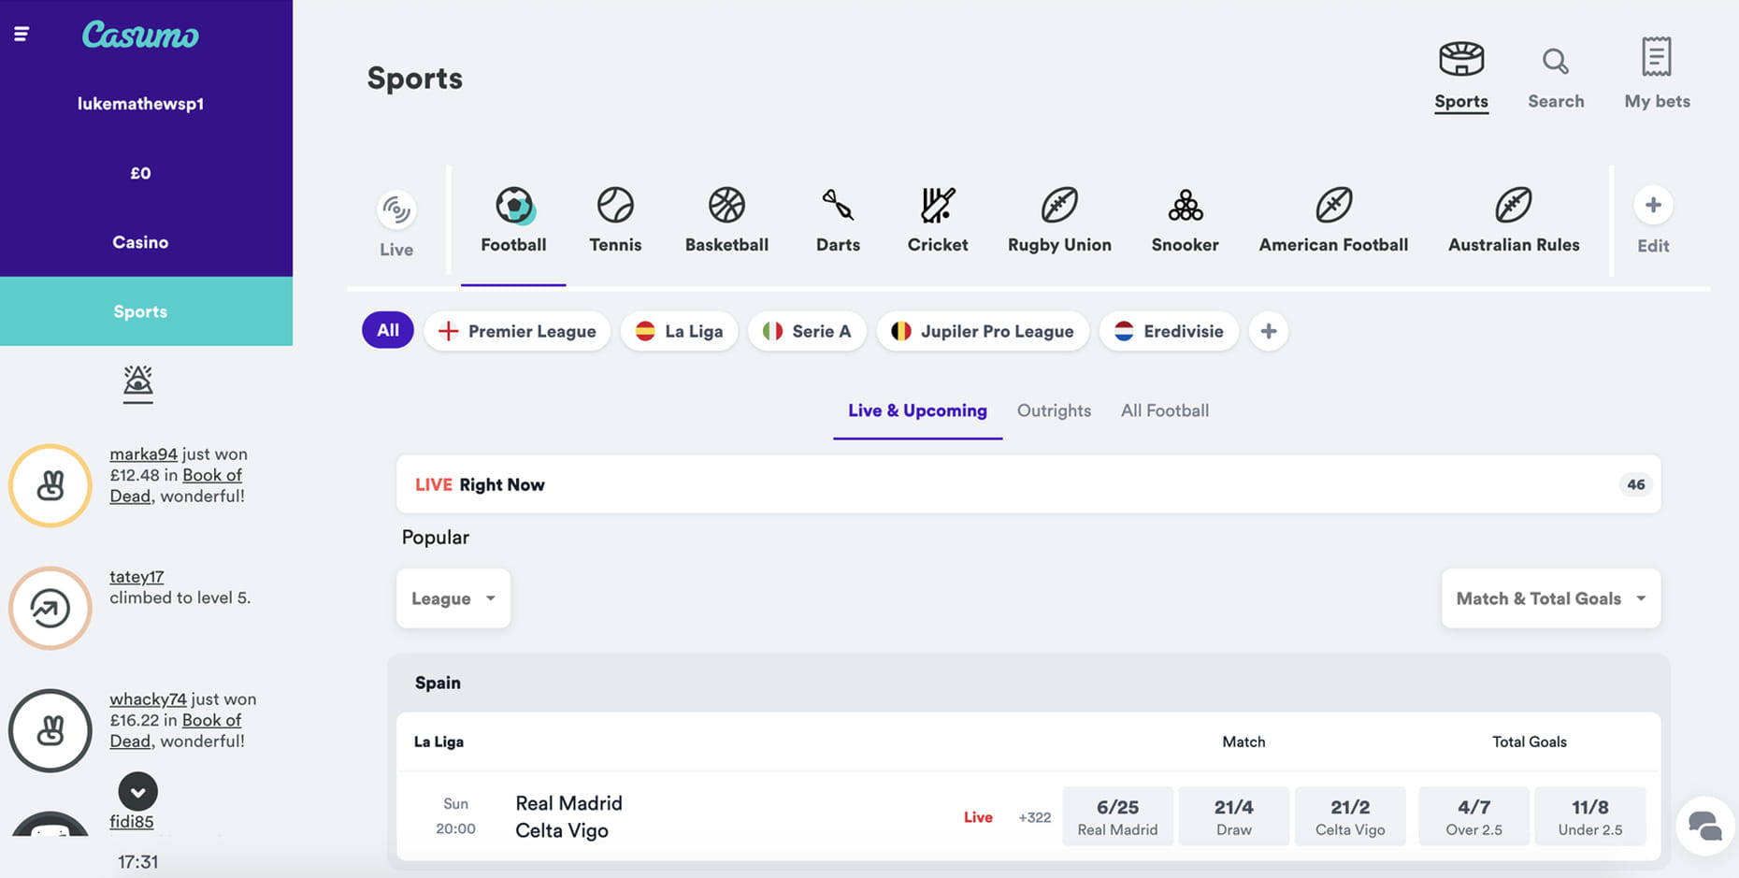Open fidi85 user link
Viewport: 1739px width, 878px height.
pyautogui.click(x=132, y=822)
